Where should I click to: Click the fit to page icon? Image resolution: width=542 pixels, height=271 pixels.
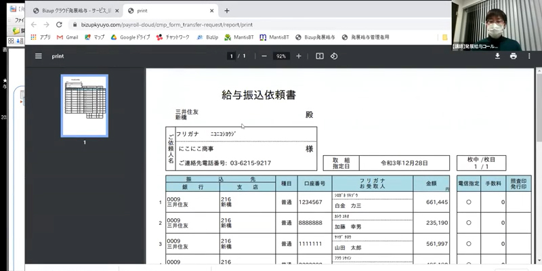point(320,56)
